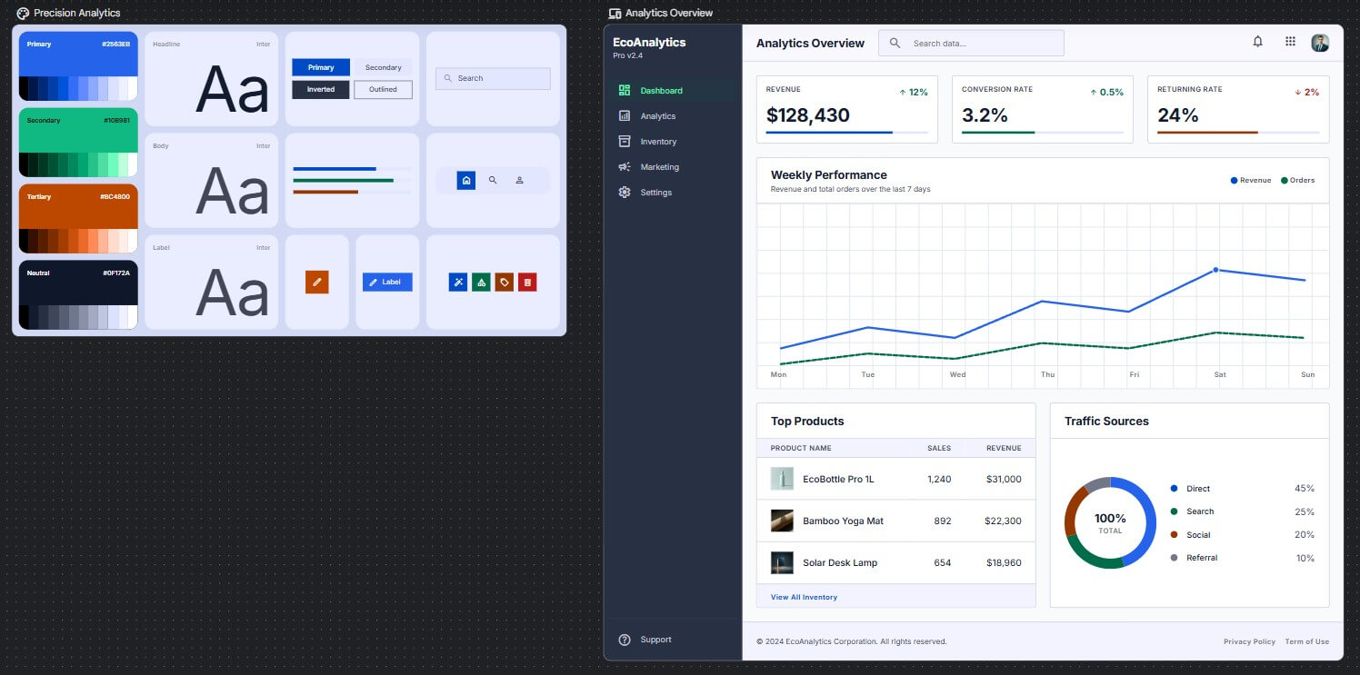
Task: Open Privacy Policy footer link
Action: (x=1249, y=641)
